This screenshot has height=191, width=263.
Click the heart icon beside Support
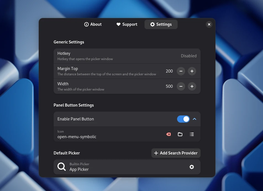pyautogui.click(x=118, y=24)
